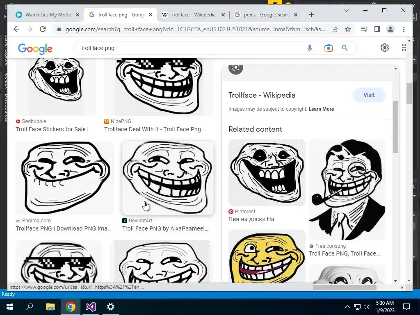Open the network icon in tray
The height and width of the screenshot is (315, 420).
[357, 307]
